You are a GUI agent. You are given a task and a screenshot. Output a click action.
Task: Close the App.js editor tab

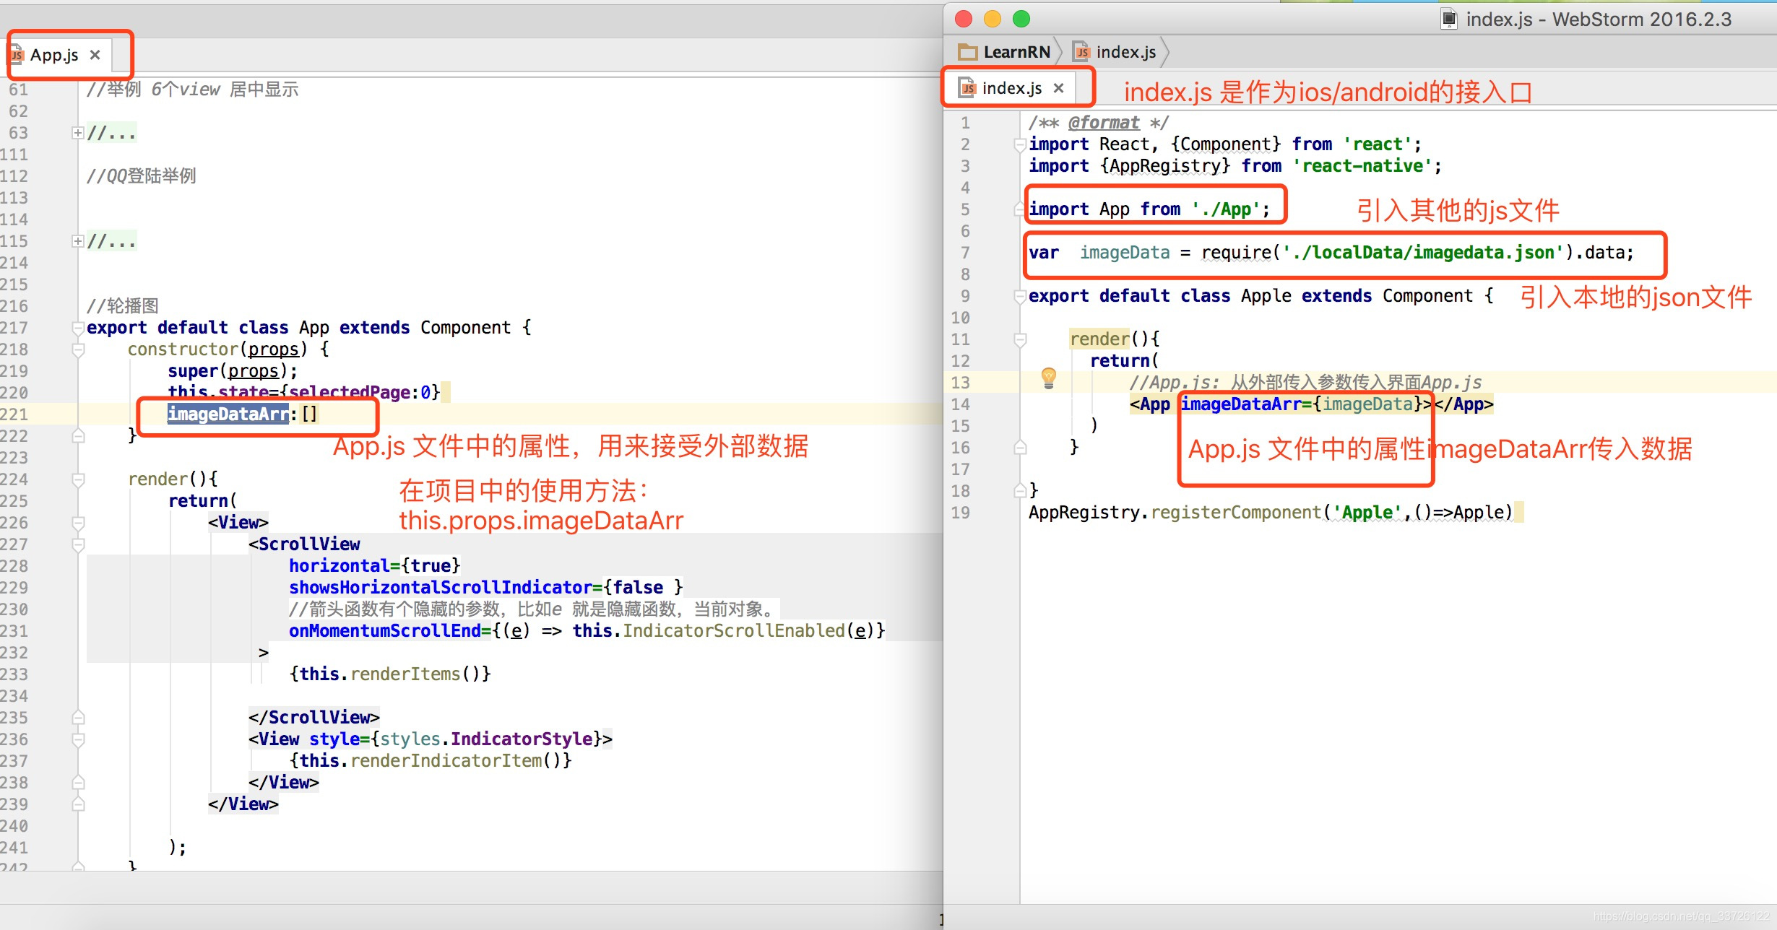tap(95, 55)
